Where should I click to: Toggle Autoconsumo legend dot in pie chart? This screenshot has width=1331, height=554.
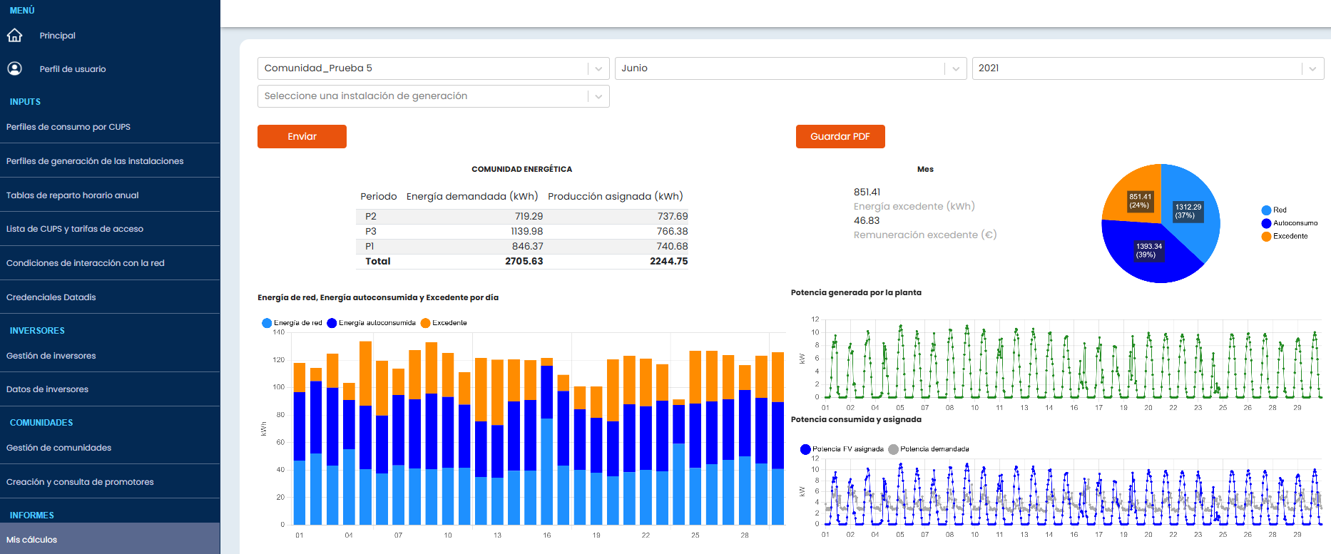[1266, 223]
